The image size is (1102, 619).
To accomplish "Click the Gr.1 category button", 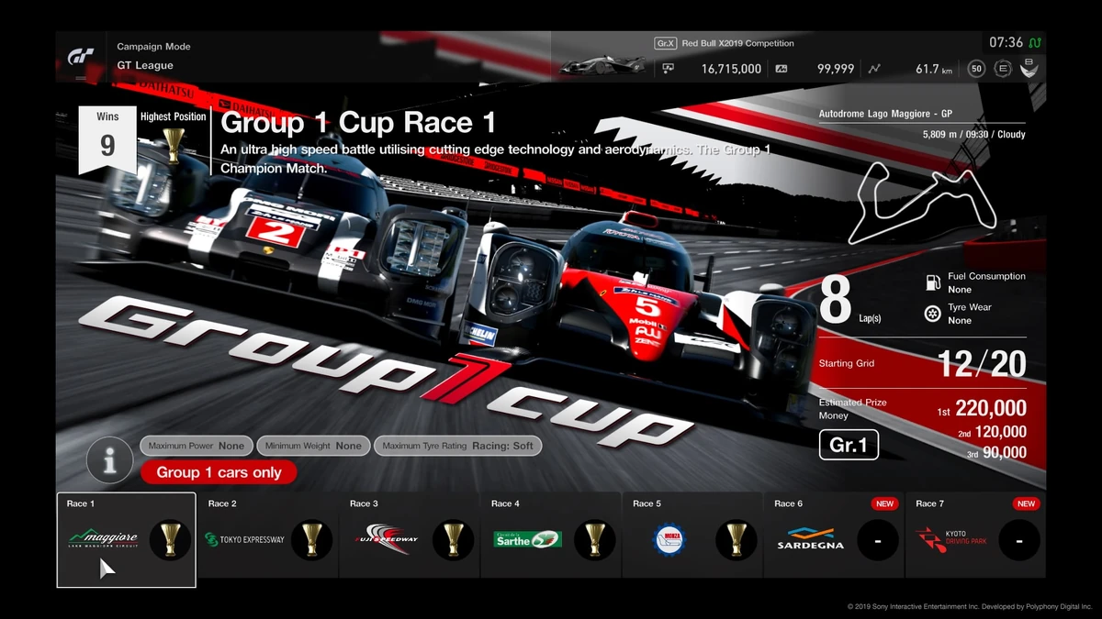I will tap(849, 445).
